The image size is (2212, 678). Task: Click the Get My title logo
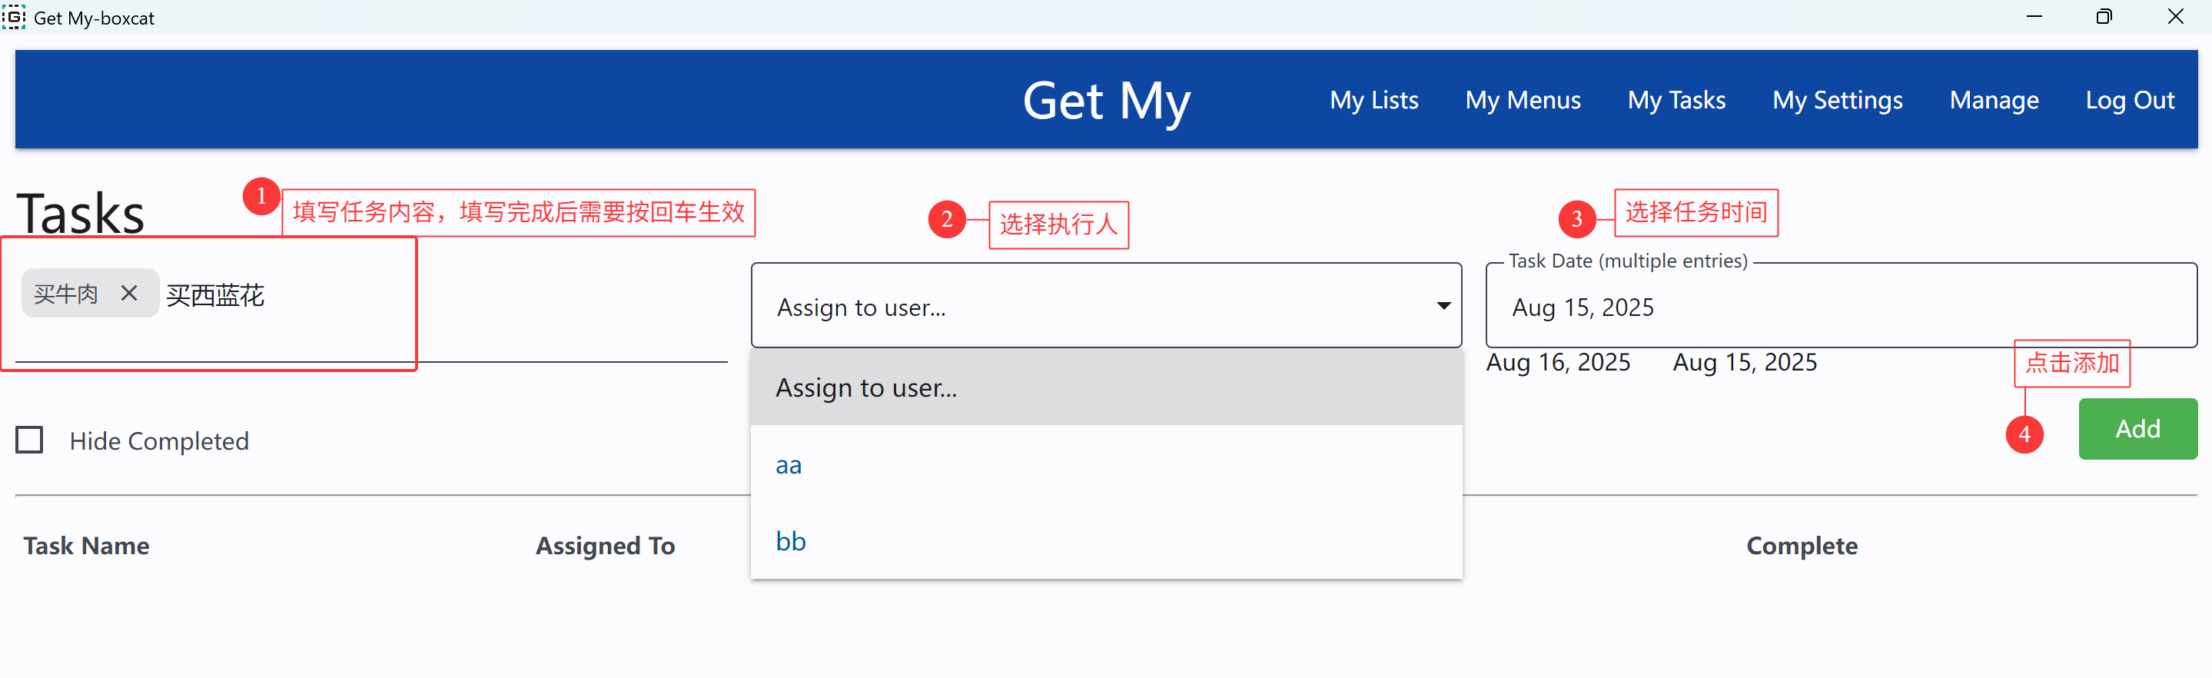(x=1106, y=101)
